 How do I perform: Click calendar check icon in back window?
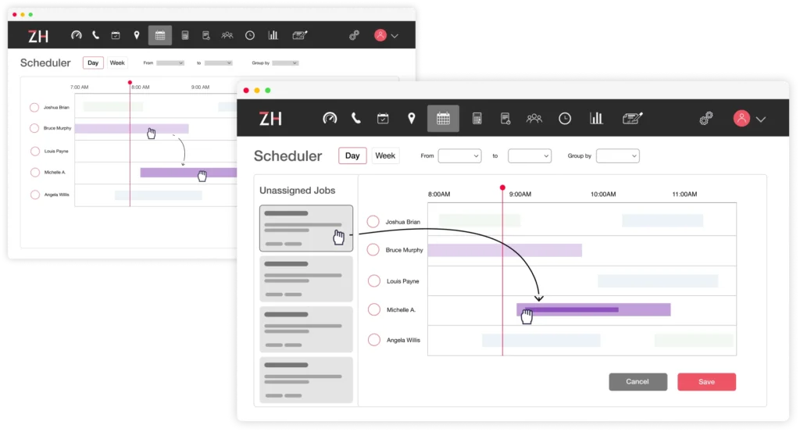click(x=116, y=35)
